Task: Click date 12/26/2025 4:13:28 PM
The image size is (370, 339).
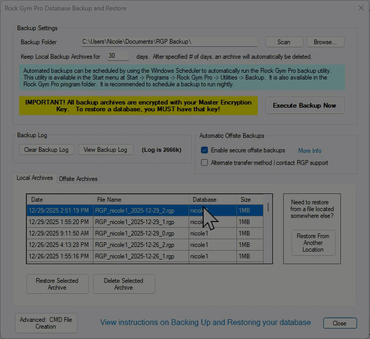Action: pos(59,245)
